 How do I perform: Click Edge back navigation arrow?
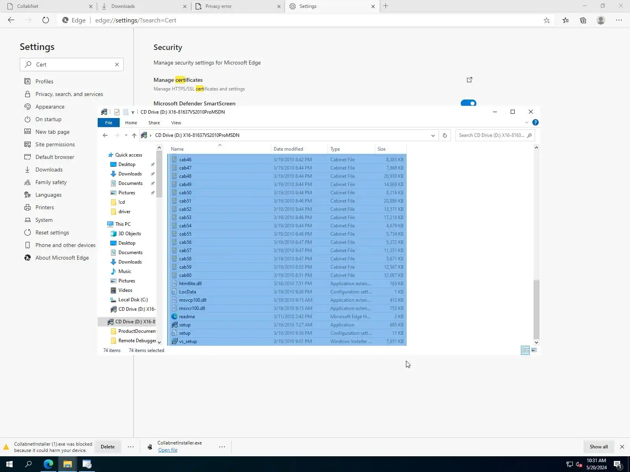coord(11,20)
